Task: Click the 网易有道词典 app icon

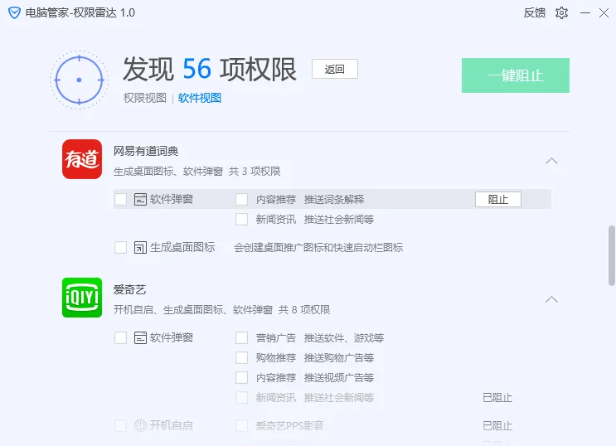Action: tap(82, 159)
